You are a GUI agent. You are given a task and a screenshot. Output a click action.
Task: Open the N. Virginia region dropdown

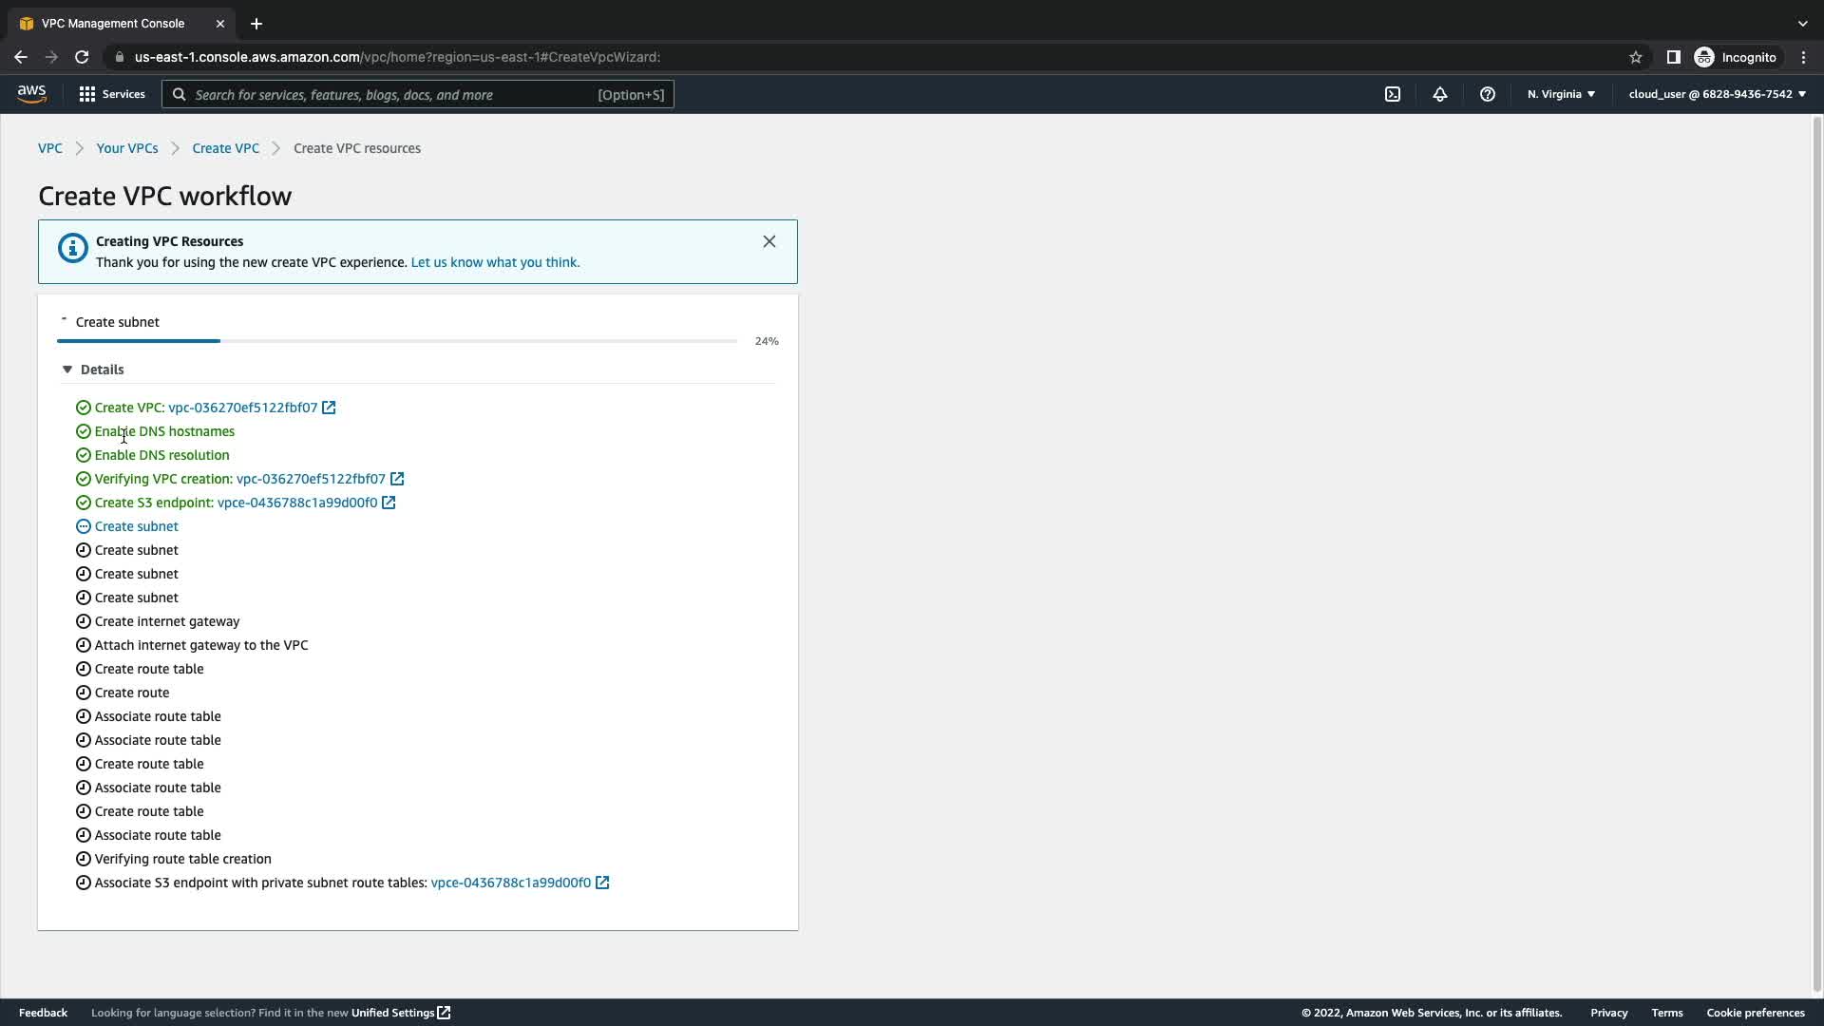pyautogui.click(x=1561, y=94)
